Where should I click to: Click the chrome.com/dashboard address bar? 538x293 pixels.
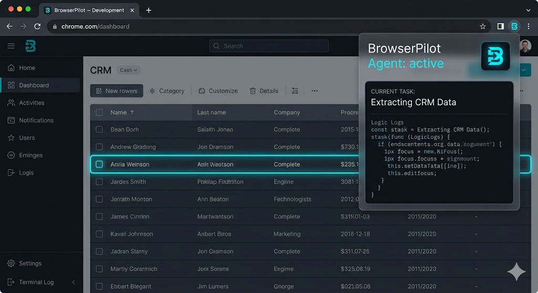coord(267,26)
